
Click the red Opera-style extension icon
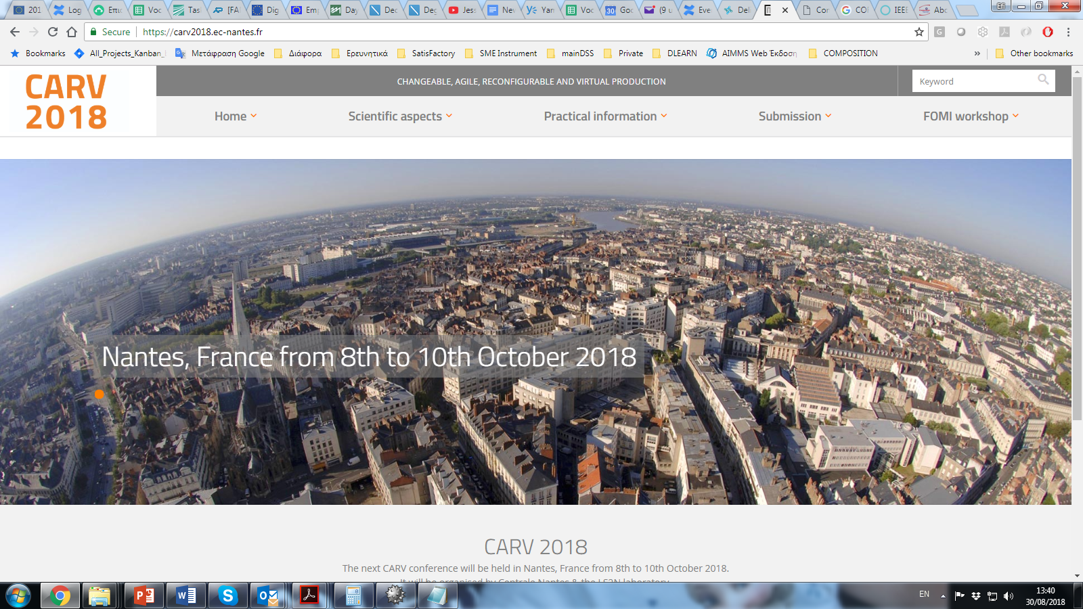tap(1048, 32)
